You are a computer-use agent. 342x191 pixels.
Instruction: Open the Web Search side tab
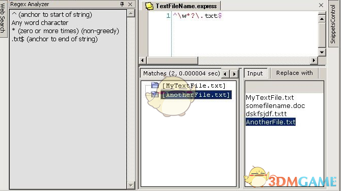coord(3,18)
